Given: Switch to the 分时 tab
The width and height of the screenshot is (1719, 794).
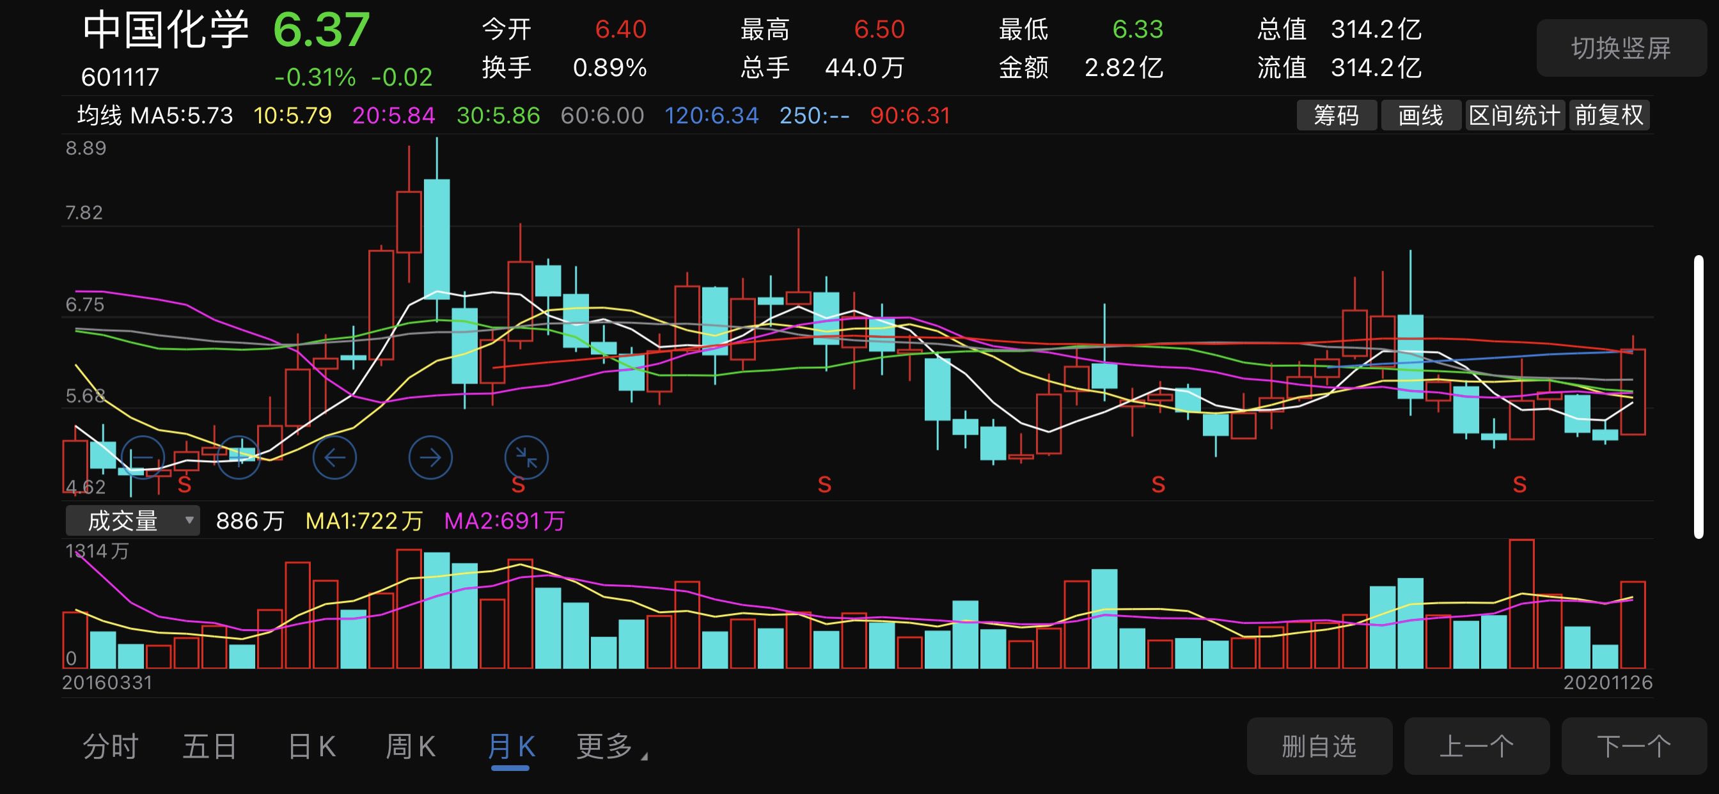Looking at the screenshot, I should coord(110,746).
